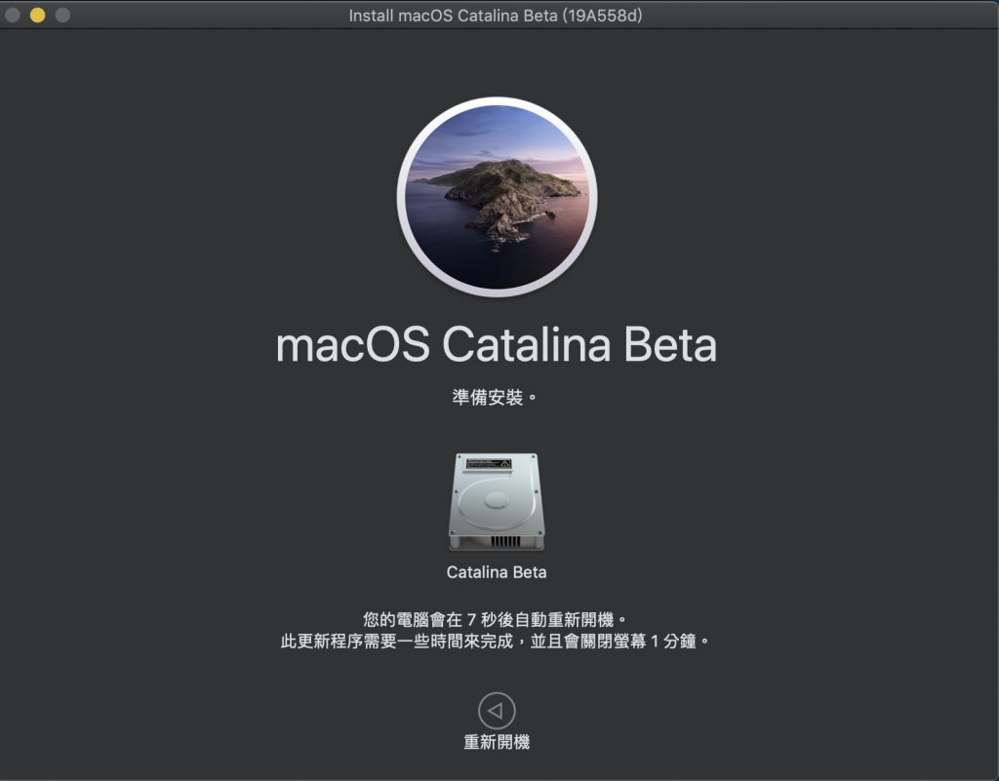The height and width of the screenshot is (781, 999).
Task: Click the 重新開機 restart label
Action: pos(497,742)
